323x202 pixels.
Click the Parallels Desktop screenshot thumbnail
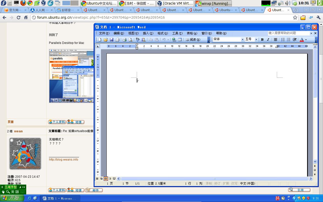pyautogui.click(x=71, y=76)
